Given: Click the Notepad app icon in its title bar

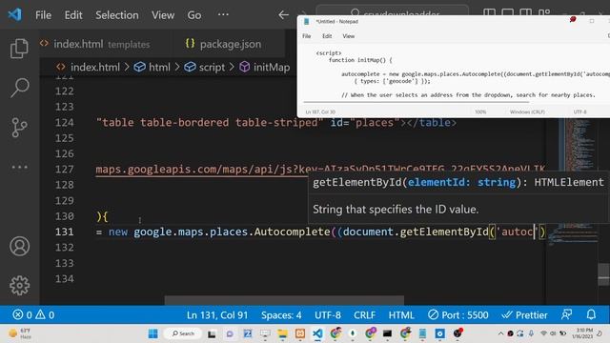Looking at the screenshot, I should (307, 21).
